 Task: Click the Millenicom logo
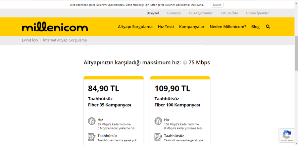point(55,27)
